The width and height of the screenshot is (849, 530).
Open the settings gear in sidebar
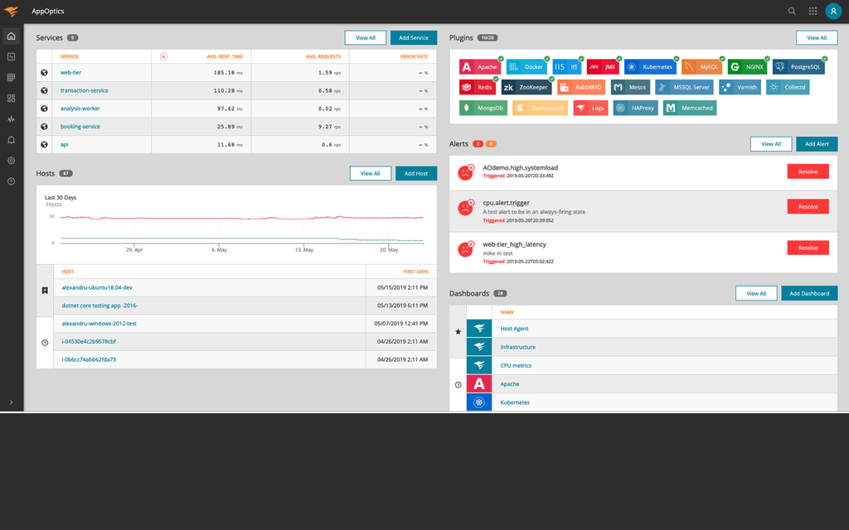click(x=11, y=161)
